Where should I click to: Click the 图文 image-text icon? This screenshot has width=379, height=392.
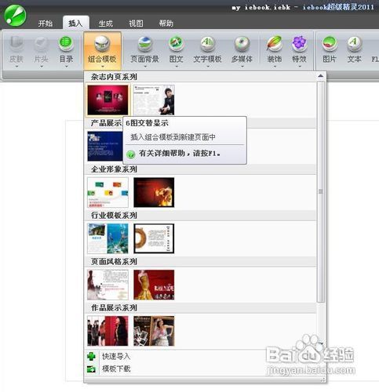click(x=176, y=44)
